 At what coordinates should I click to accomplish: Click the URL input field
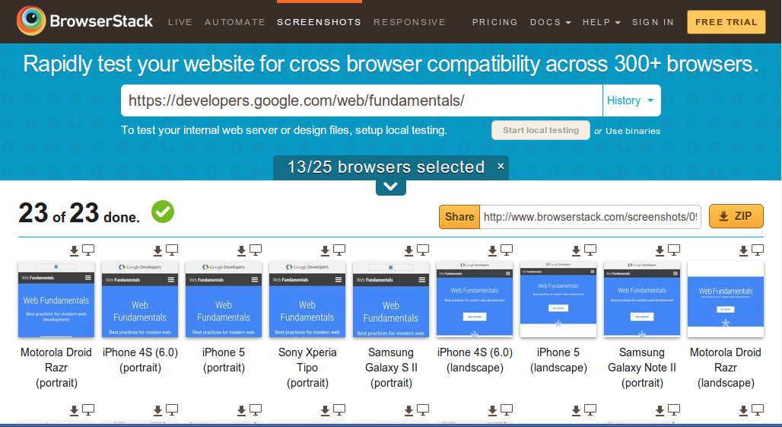coord(361,100)
